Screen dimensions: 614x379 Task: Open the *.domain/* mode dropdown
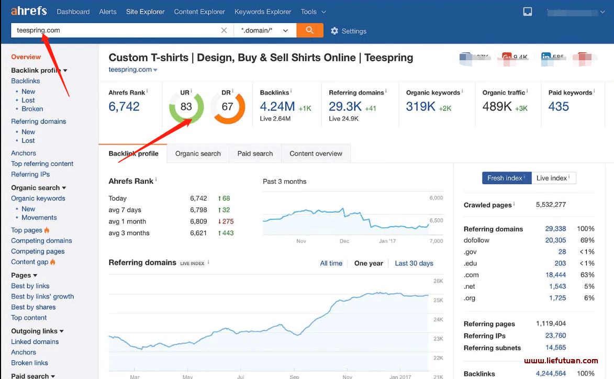point(265,30)
